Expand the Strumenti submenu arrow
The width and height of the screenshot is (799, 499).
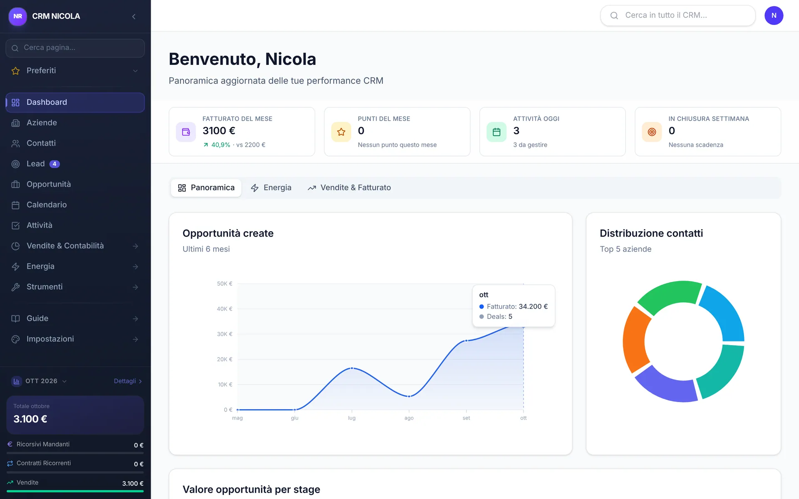pyautogui.click(x=135, y=287)
